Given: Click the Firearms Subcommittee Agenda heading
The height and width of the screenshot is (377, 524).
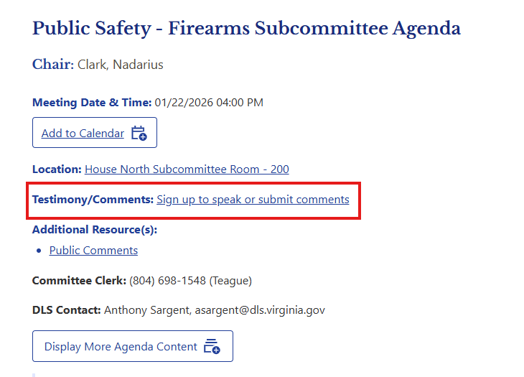Looking at the screenshot, I should point(246,29).
